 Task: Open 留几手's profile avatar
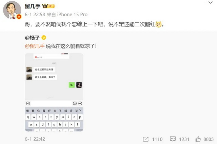(x=12, y=10)
